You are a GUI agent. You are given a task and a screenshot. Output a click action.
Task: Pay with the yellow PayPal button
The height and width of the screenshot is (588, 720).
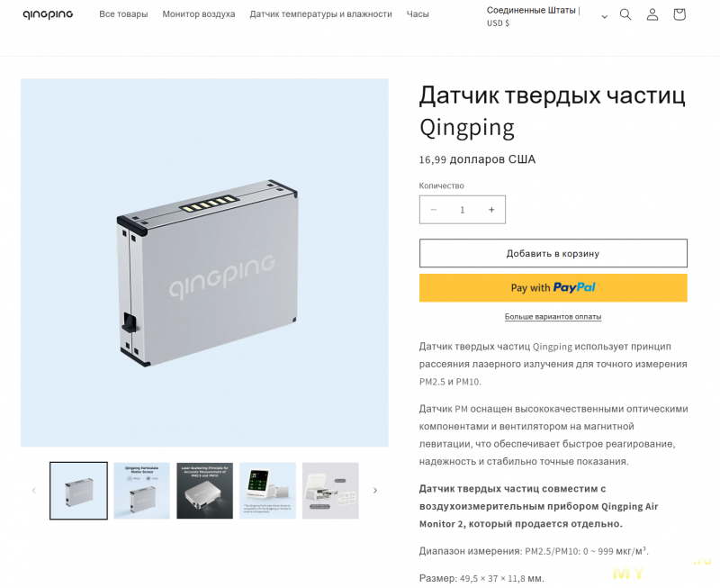coord(553,288)
